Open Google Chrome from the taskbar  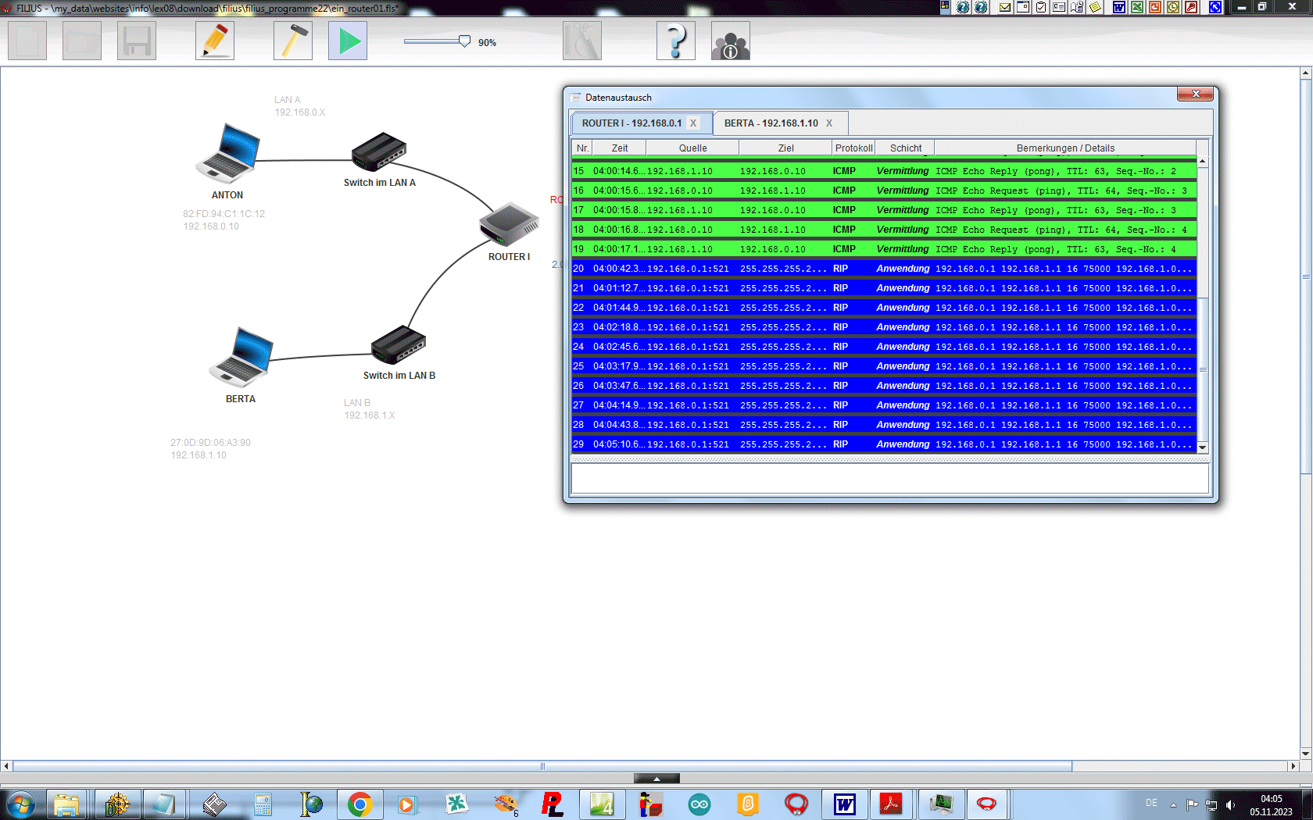coord(360,804)
